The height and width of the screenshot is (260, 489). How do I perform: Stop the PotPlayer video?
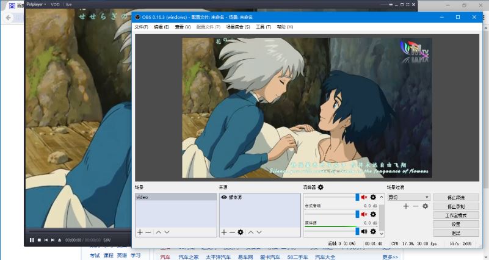[39, 240]
